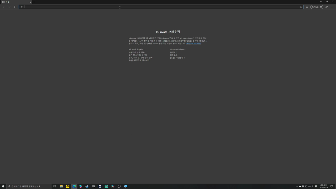This screenshot has height=189, width=336.
Task: Click the microphone tray icon
Action: pos(303,186)
